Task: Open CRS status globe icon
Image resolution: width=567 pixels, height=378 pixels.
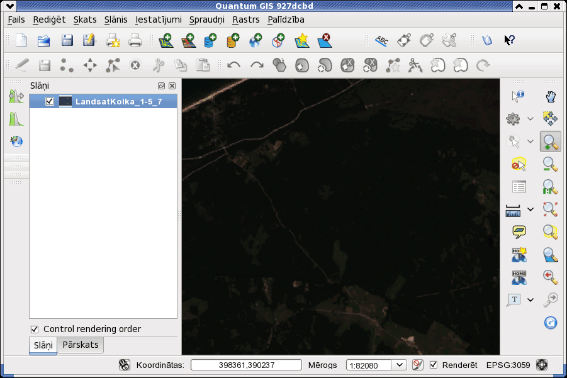Action: [541, 365]
